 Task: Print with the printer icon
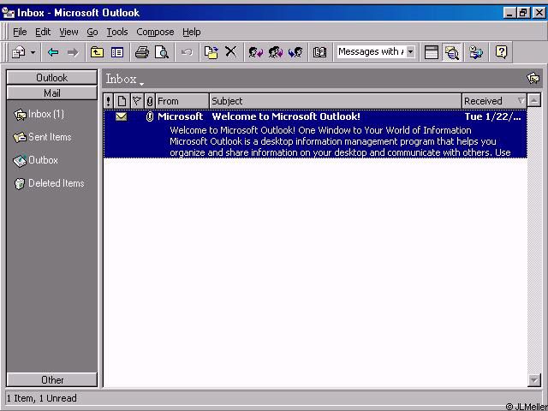pos(142,52)
